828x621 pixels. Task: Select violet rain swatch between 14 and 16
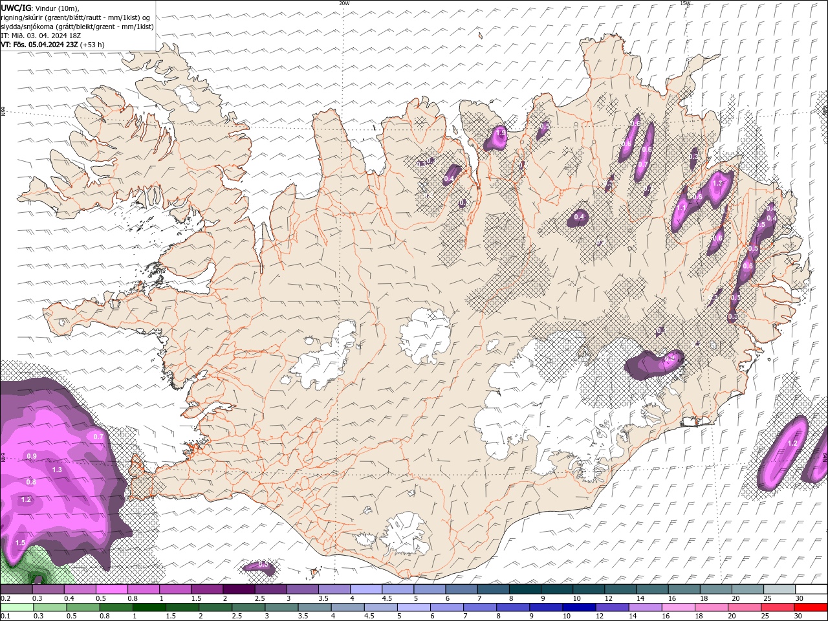coord(646,607)
